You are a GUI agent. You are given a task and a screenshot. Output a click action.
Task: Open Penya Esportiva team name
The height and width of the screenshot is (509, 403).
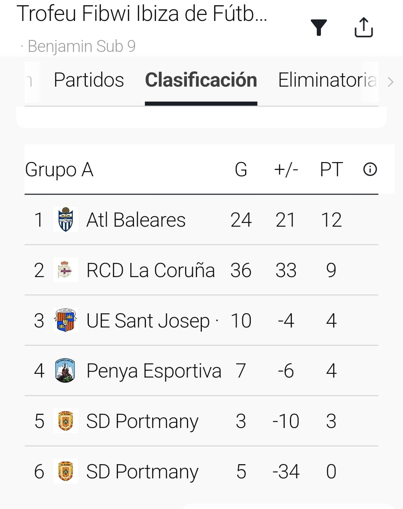pyautogui.click(x=154, y=371)
